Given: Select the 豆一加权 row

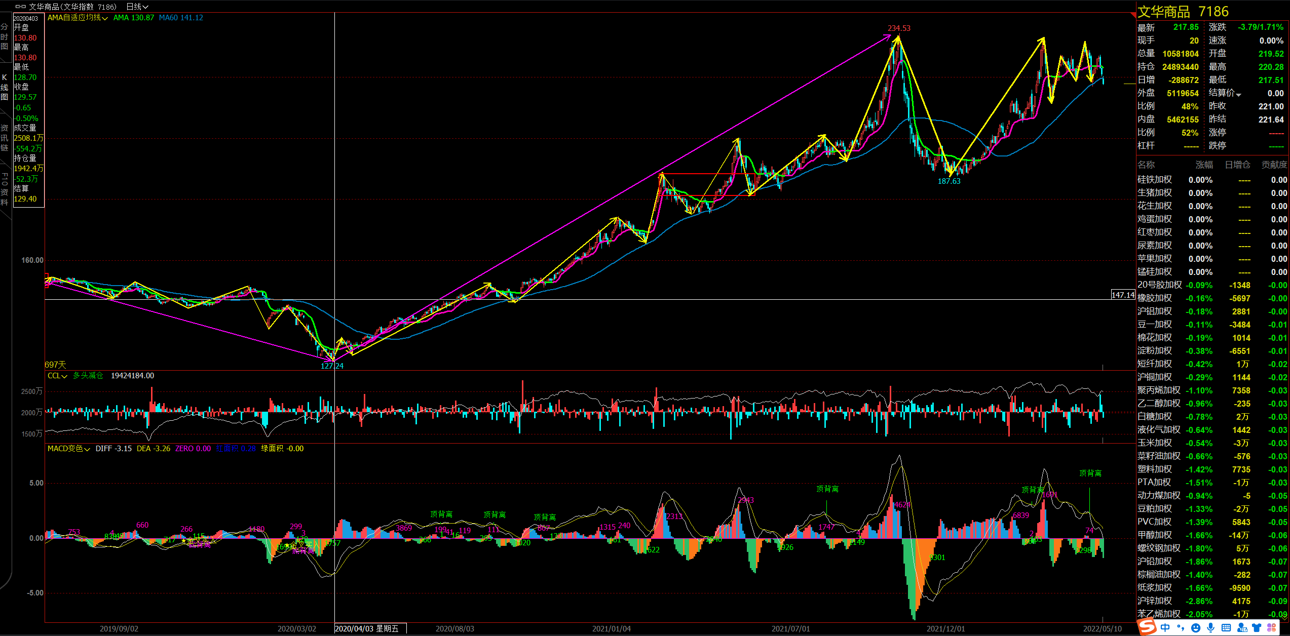Looking at the screenshot, I should tap(1212, 325).
